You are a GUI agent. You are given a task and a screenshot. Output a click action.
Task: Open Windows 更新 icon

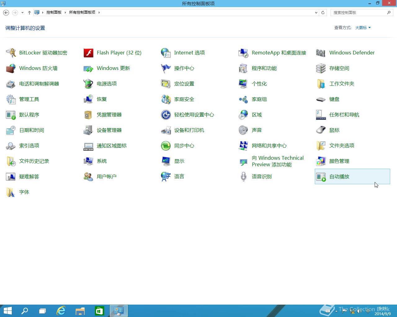tap(88, 68)
